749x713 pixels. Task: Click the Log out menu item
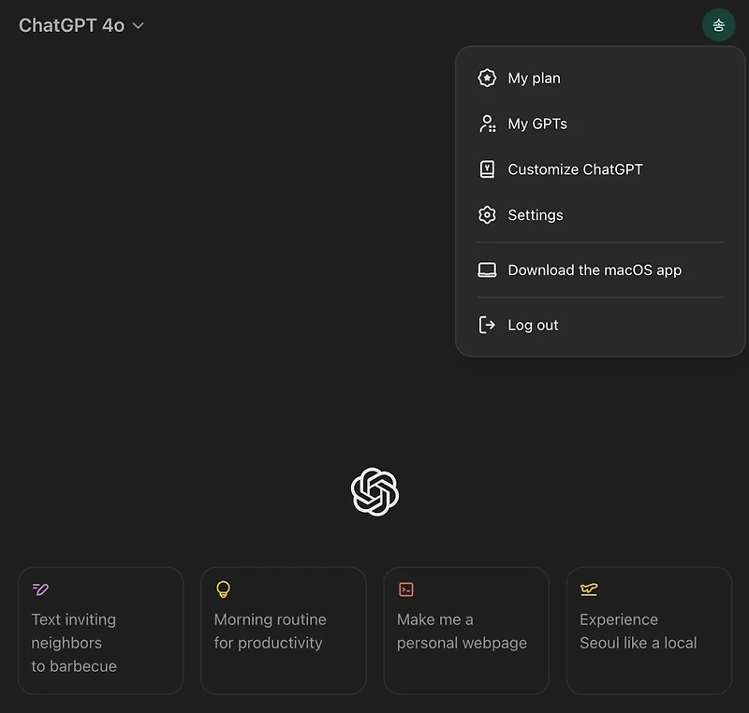click(533, 325)
